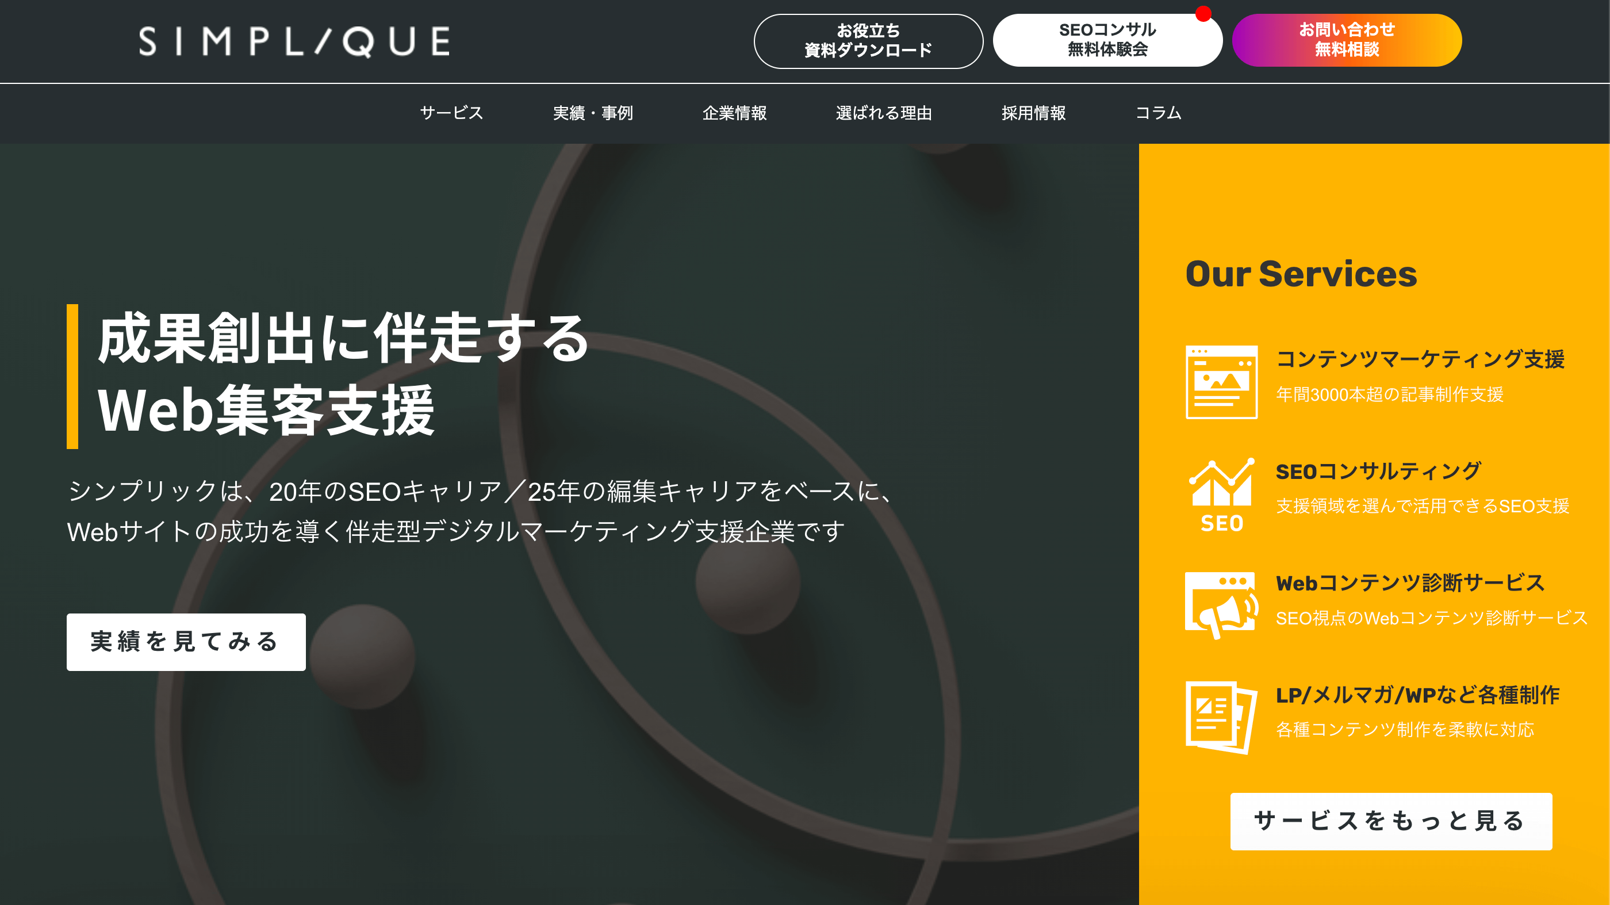This screenshot has width=1610, height=905.
Task: Open SEOコンサル無料体験会 button
Action: pyautogui.click(x=1107, y=40)
